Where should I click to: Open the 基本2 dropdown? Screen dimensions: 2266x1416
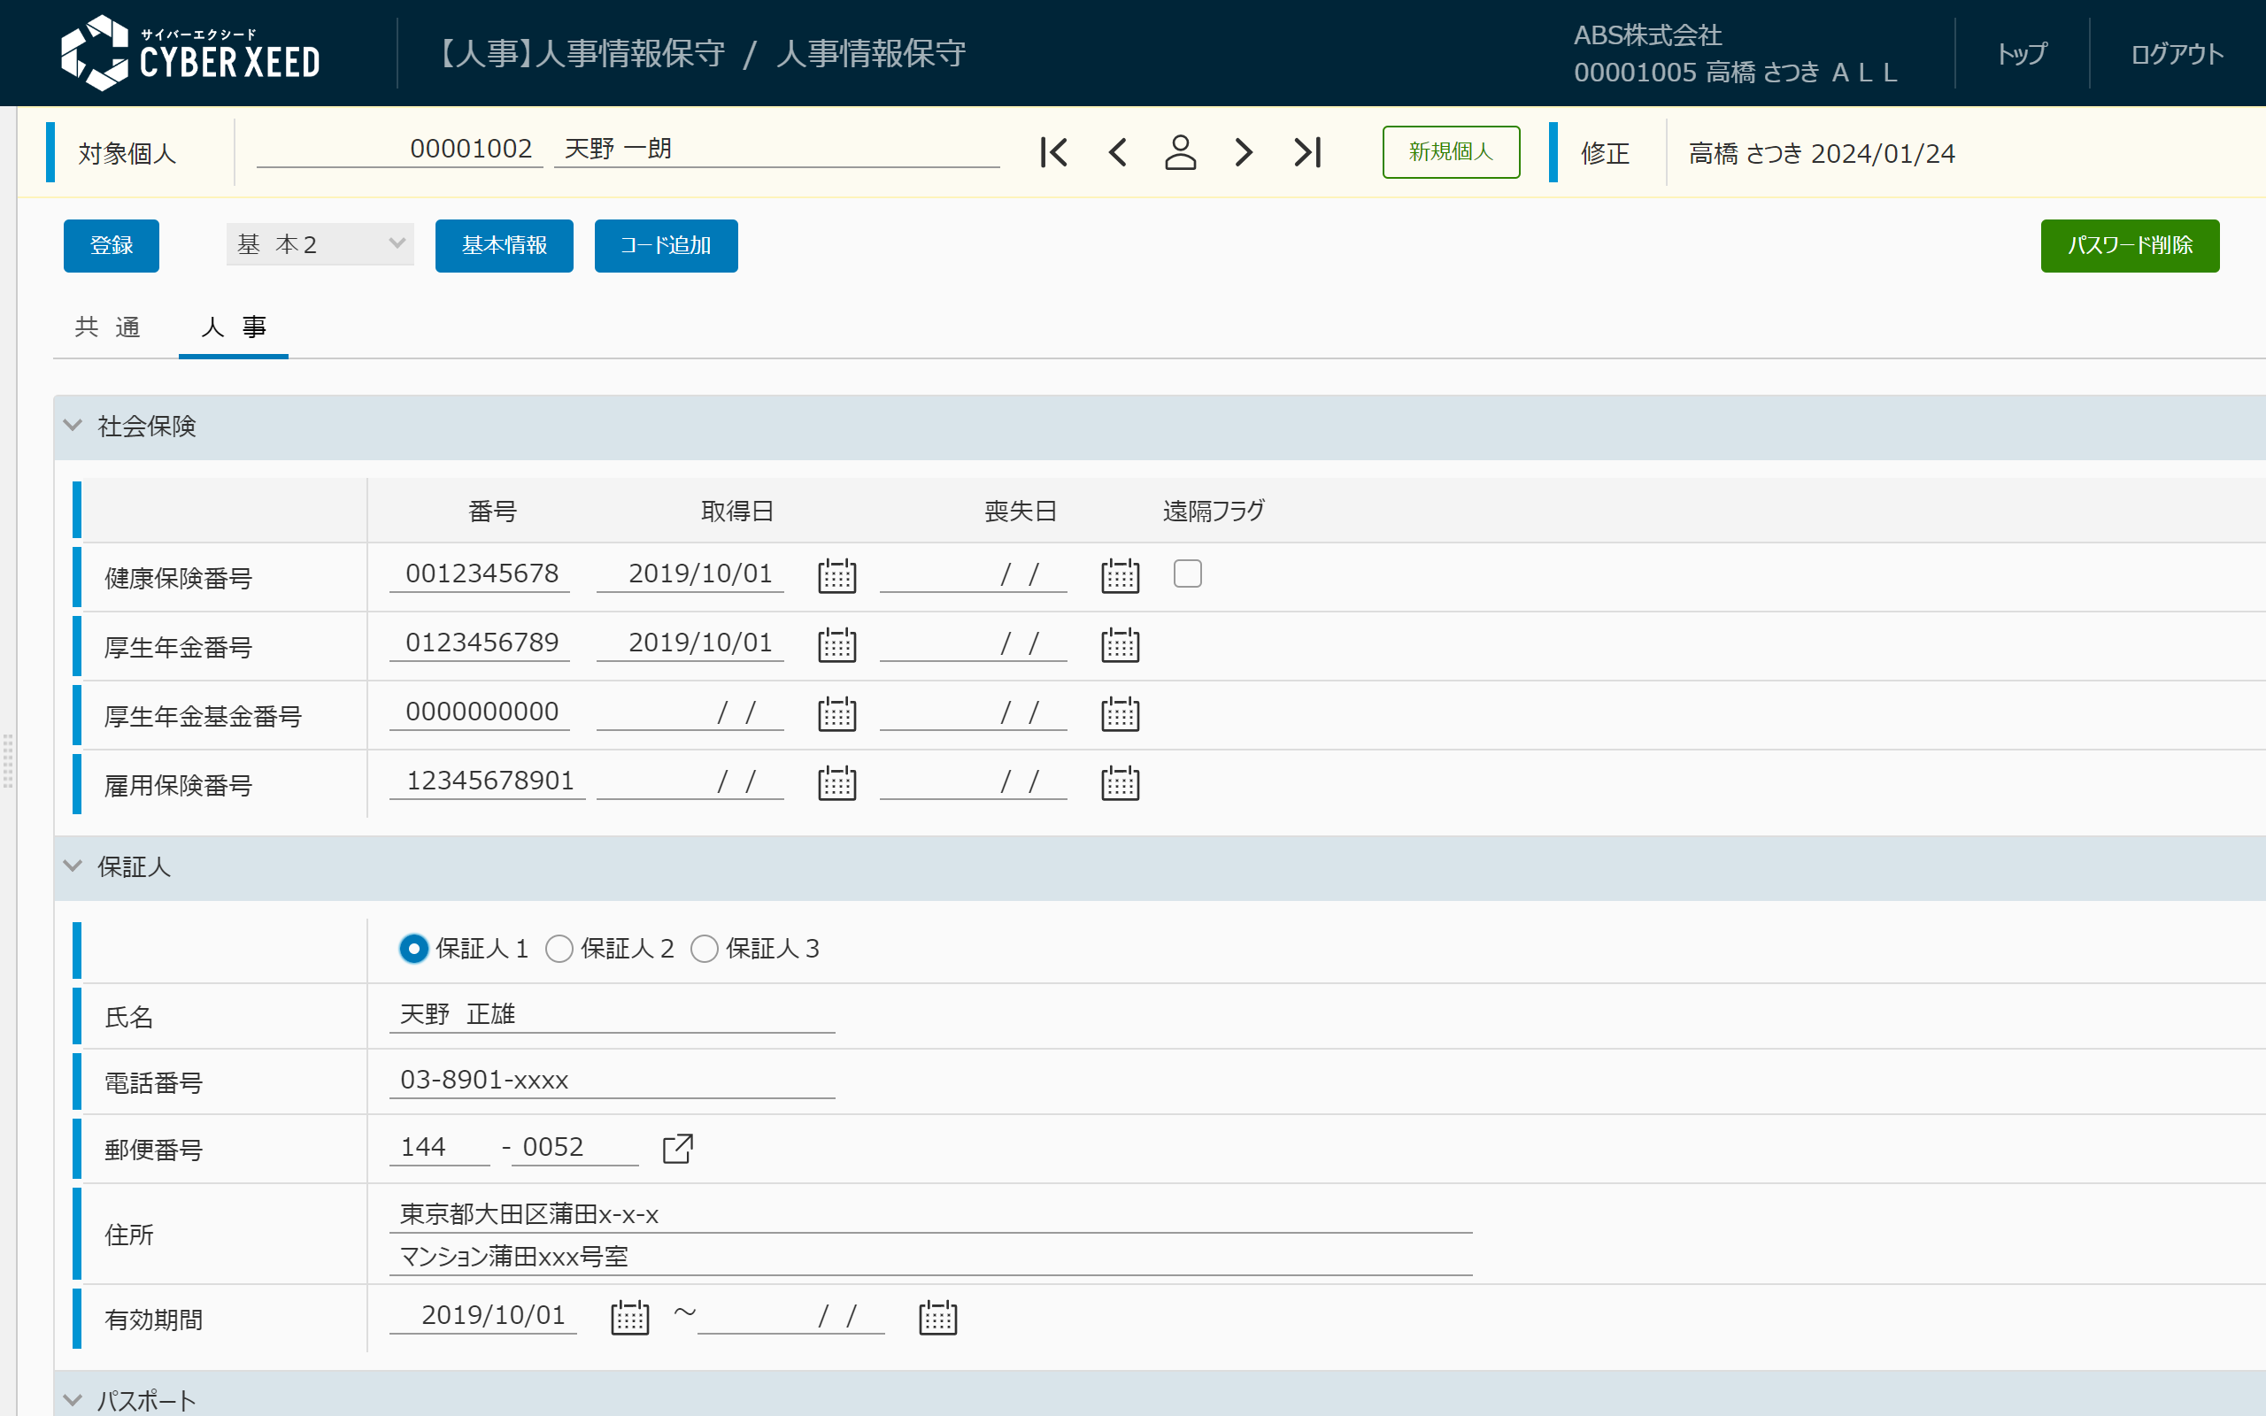pyautogui.click(x=320, y=244)
